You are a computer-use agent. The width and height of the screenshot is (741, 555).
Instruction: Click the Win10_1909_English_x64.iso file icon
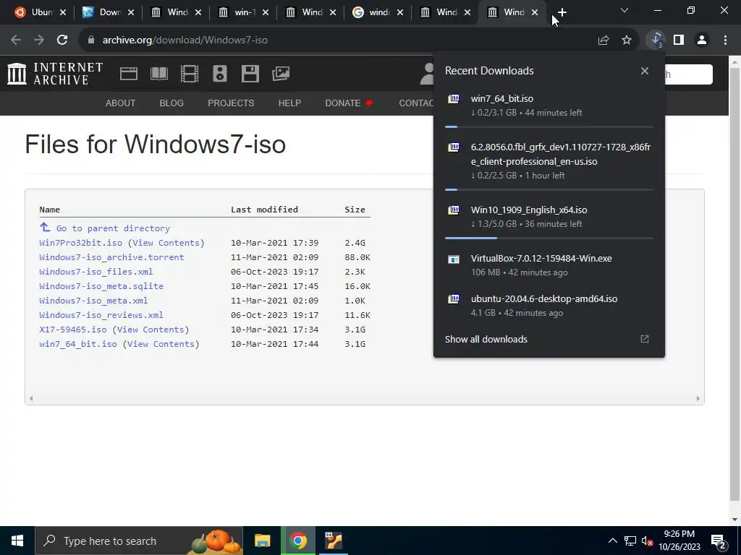454,210
